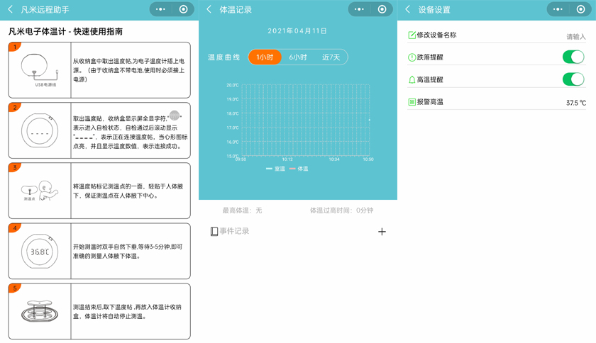
Task: Open guide step 1 USB power illustration
Action: click(40, 70)
